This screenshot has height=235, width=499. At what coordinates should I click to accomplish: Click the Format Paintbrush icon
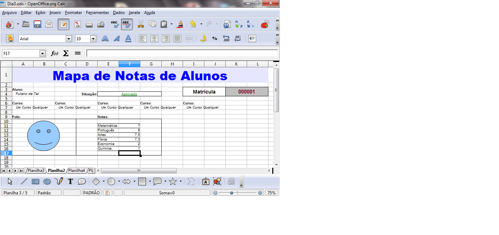tap(180, 24)
